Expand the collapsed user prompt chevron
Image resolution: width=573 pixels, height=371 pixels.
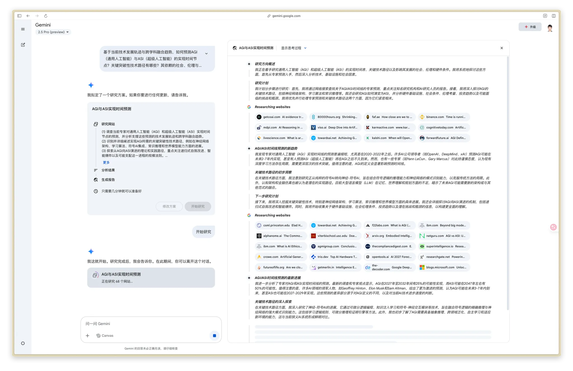coord(206,54)
